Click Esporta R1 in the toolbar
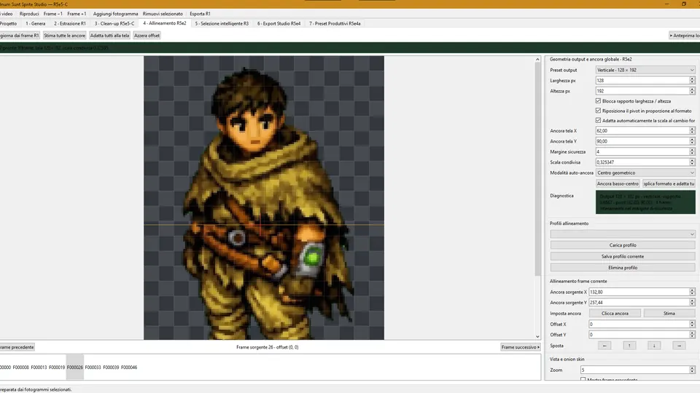The image size is (700, 393). pyautogui.click(x=200, y=14)
